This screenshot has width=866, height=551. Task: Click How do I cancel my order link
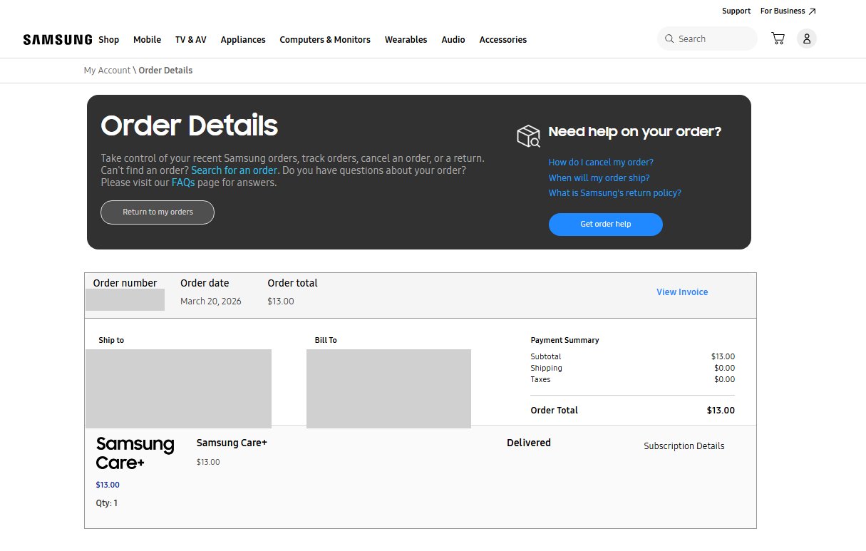tap(600, 162)
